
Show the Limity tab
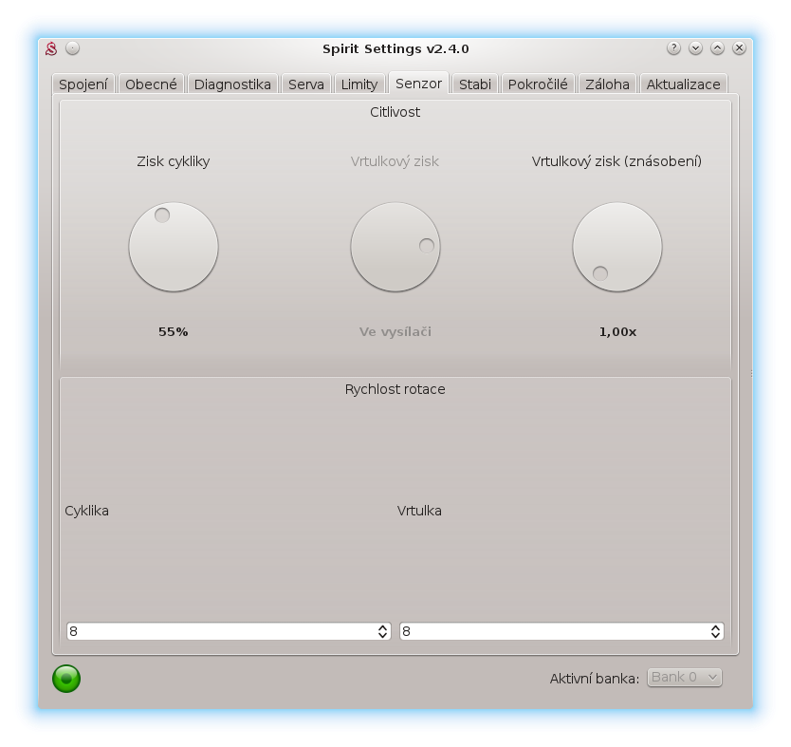click(x=359, y=84)
